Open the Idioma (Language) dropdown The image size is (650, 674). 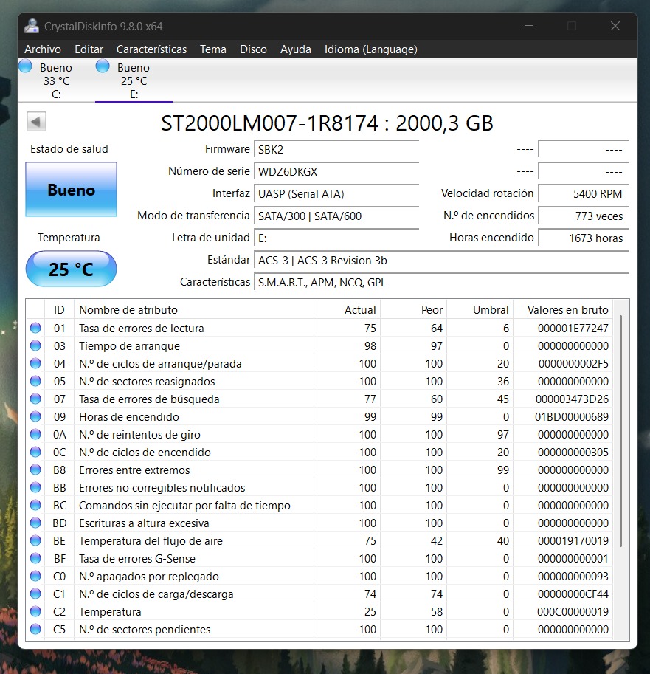(370, 49)
